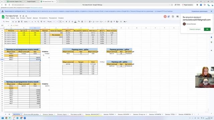Toggle italic formatting
Viewport: 214px width, 120px height.
click(69, 22)
